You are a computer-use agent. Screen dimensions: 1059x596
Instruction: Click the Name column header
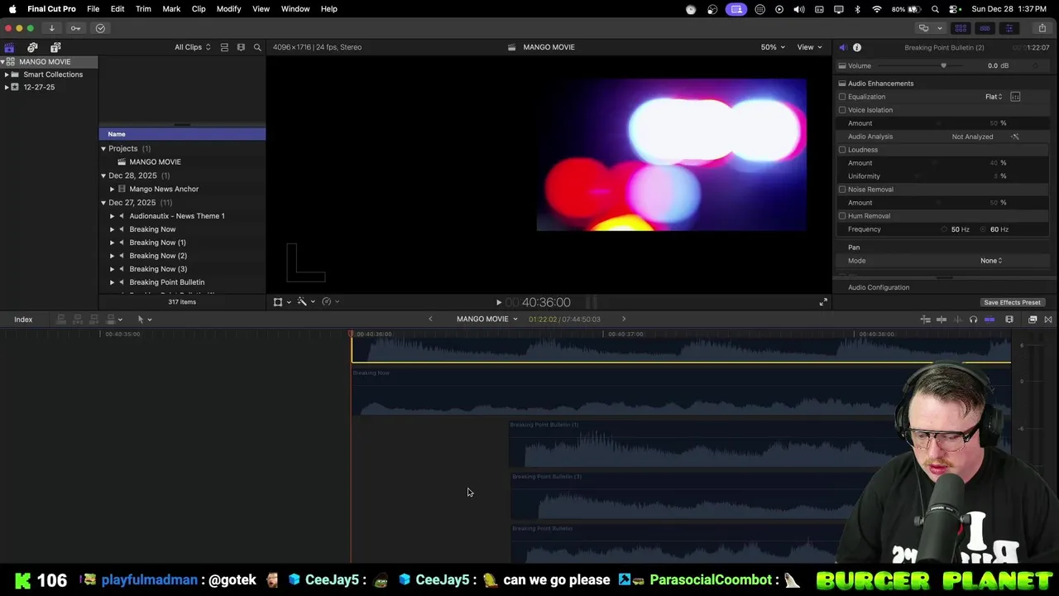(182, 134)
